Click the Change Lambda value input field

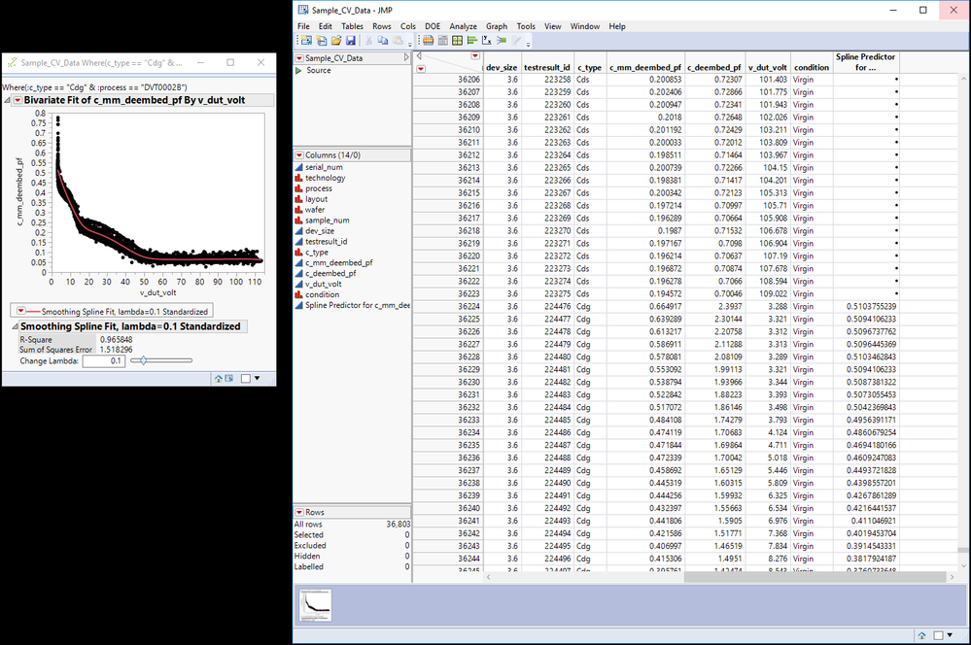pos(104,361)
